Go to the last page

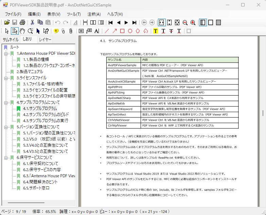click(134, 22)
